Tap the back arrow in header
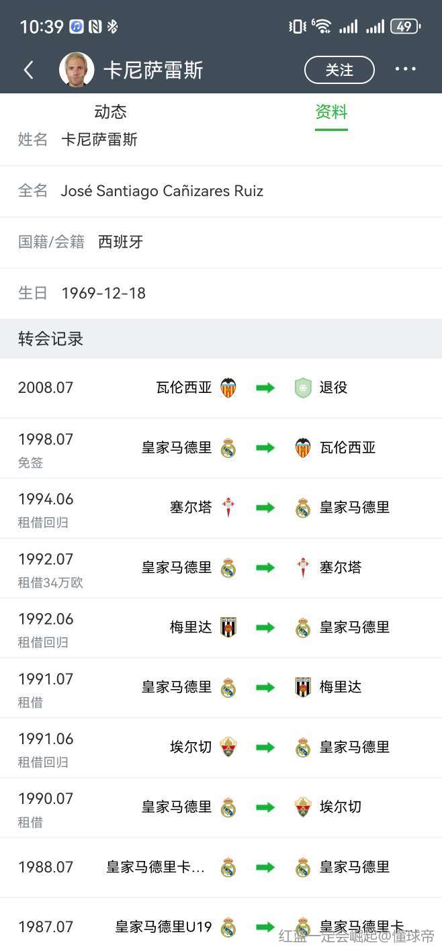This screenshot has width=442, height=951. tap(28, 70)
